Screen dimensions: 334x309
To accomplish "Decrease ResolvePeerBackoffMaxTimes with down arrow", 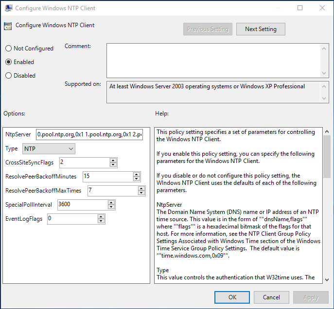I will click(141, 193).
